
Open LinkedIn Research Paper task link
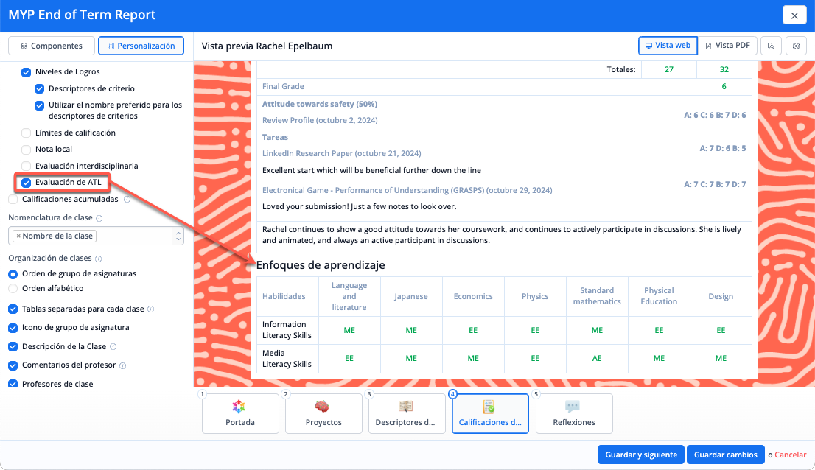(341, 154)
